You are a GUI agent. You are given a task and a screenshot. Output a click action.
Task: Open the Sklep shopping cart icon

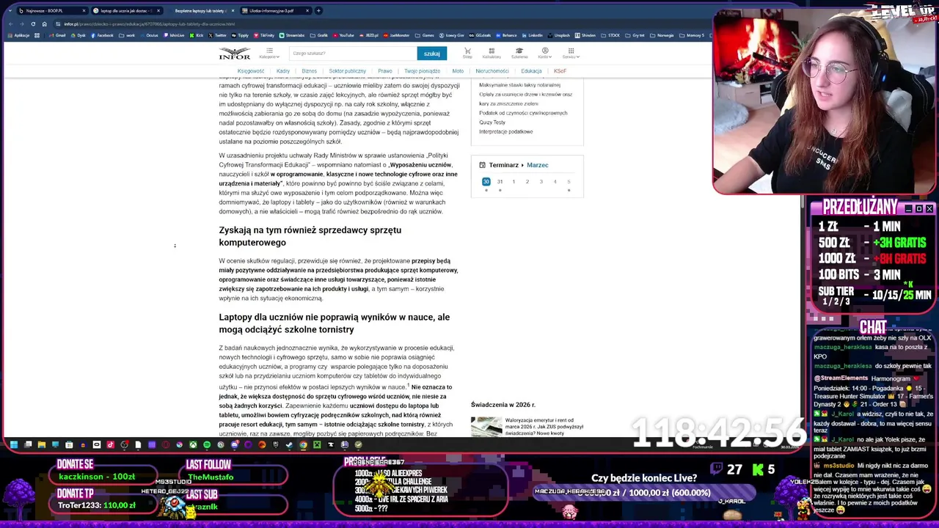click(x=467, y=53)
